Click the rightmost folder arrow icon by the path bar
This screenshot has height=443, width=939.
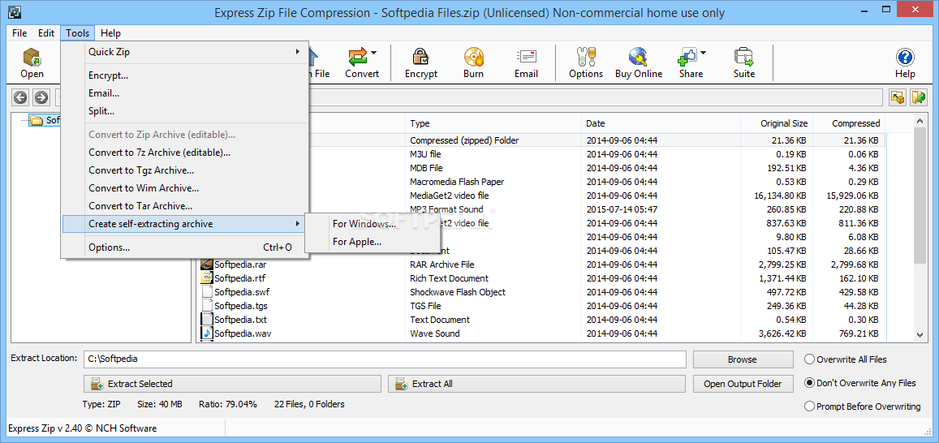[919, 97]
